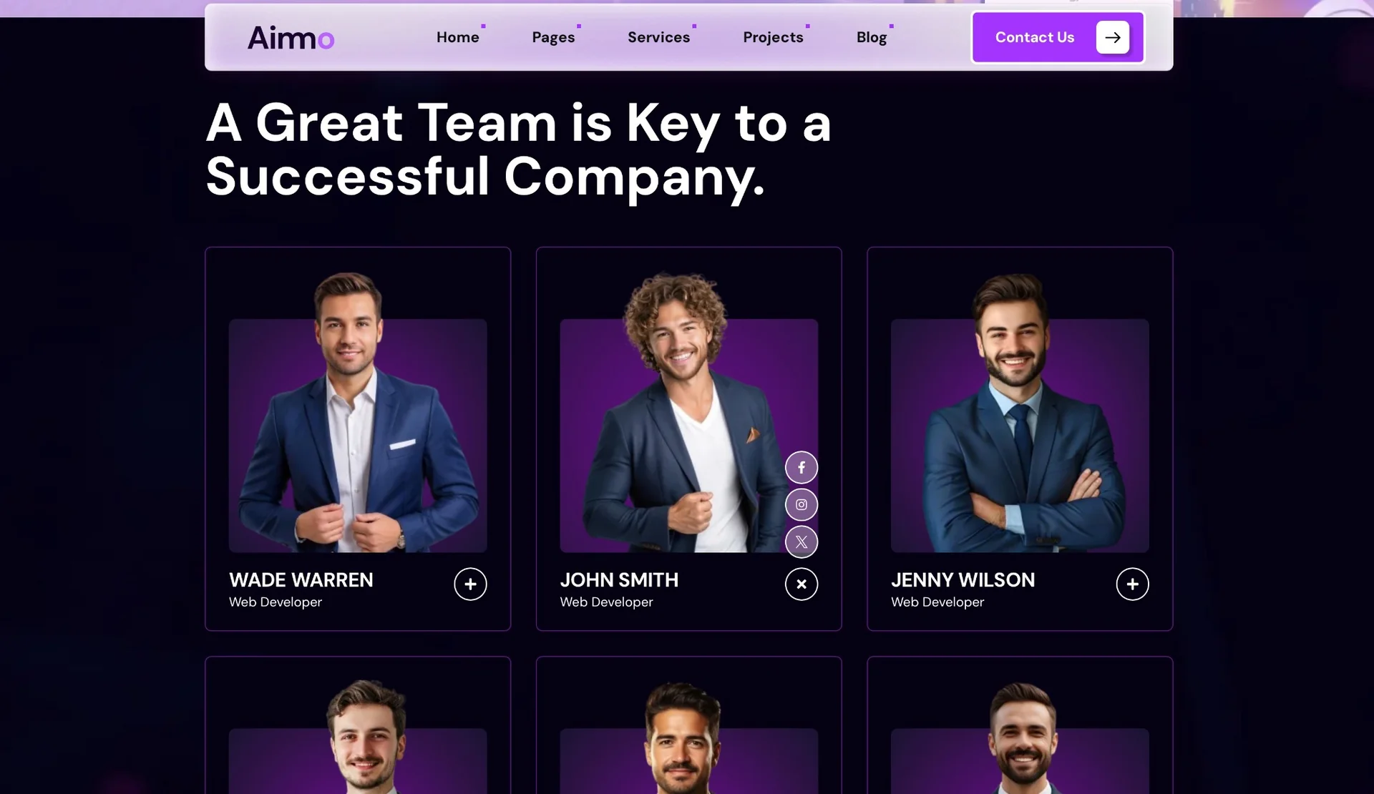Open the Projects dropdown menu
Viewport: 1374px width, 794px height.
tap(773, 37)
